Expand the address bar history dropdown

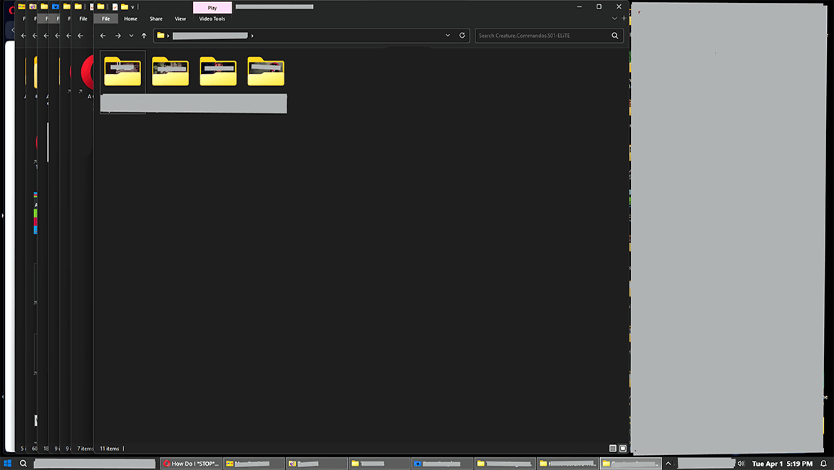click(448, 36)
